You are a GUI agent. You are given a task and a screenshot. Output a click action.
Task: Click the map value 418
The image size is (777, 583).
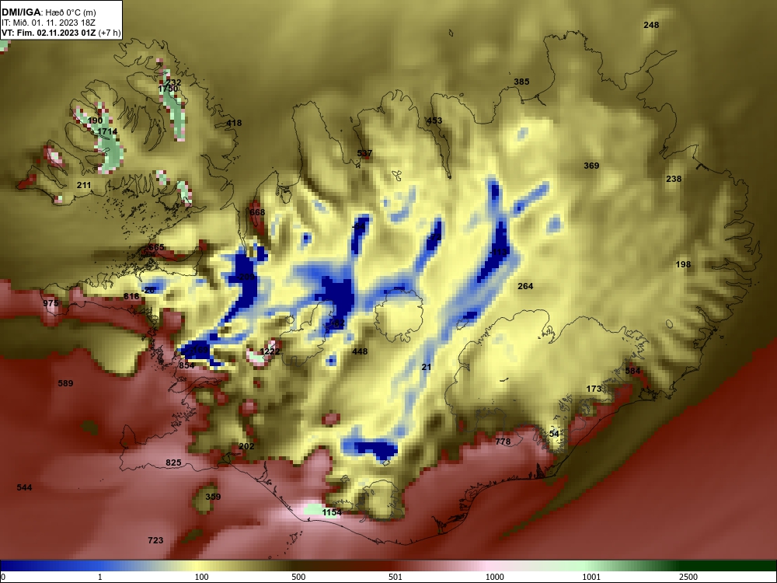tap(234, 123)
